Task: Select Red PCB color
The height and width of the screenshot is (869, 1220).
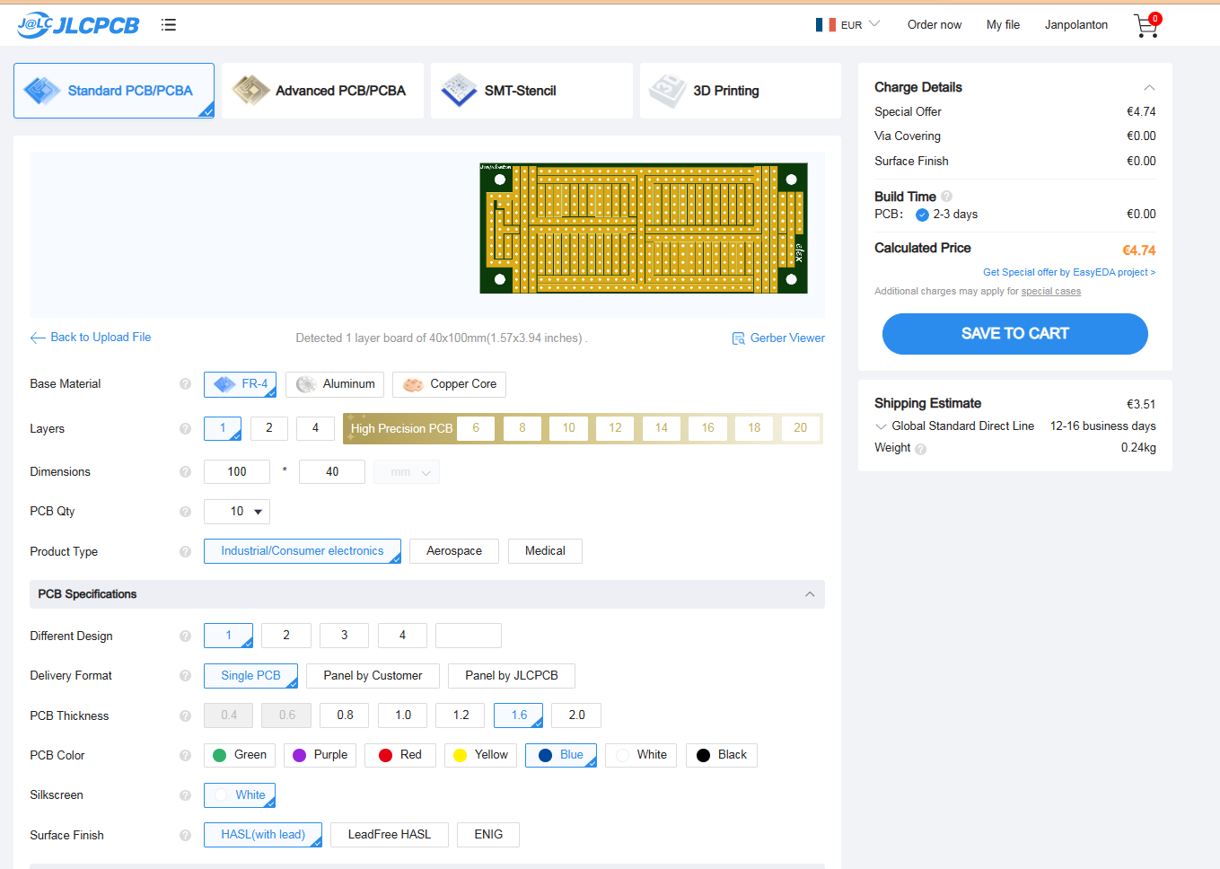Action: [x=400, y=756]
